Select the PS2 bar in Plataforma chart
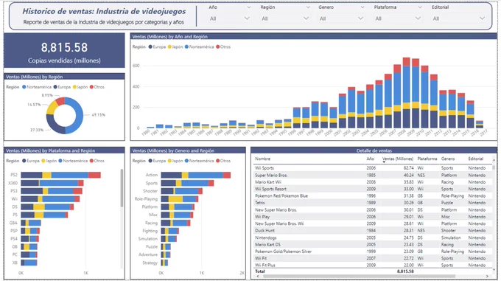501x281 pixels. coord(60,175)
